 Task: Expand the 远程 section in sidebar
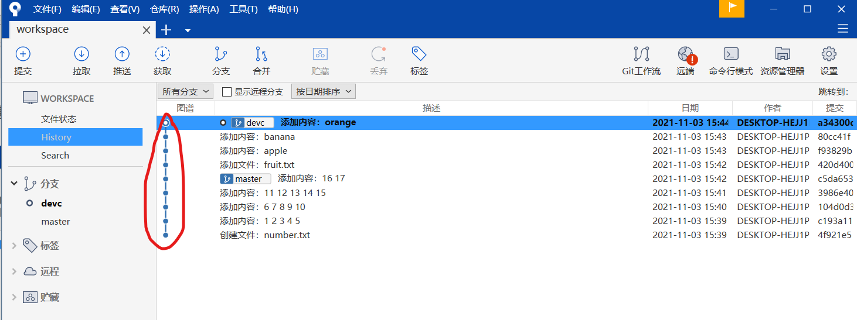tap(14, 271)
